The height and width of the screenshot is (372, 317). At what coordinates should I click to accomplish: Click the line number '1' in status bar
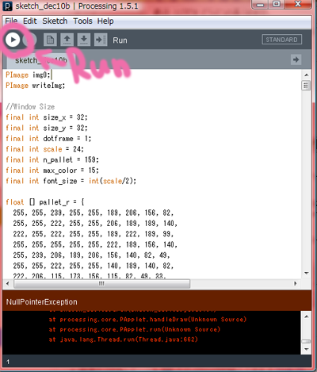pyautogui.click(x=8, y=362)
